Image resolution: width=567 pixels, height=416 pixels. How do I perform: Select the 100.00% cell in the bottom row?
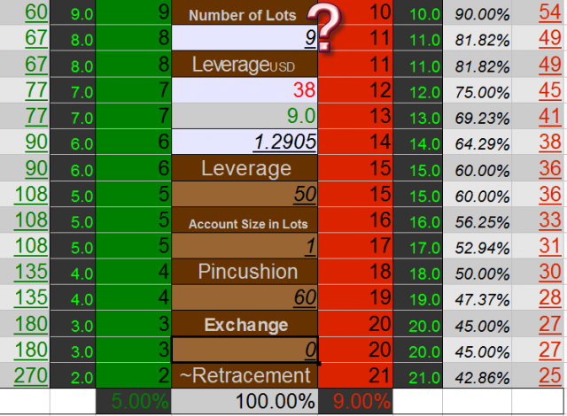(245, 401)
